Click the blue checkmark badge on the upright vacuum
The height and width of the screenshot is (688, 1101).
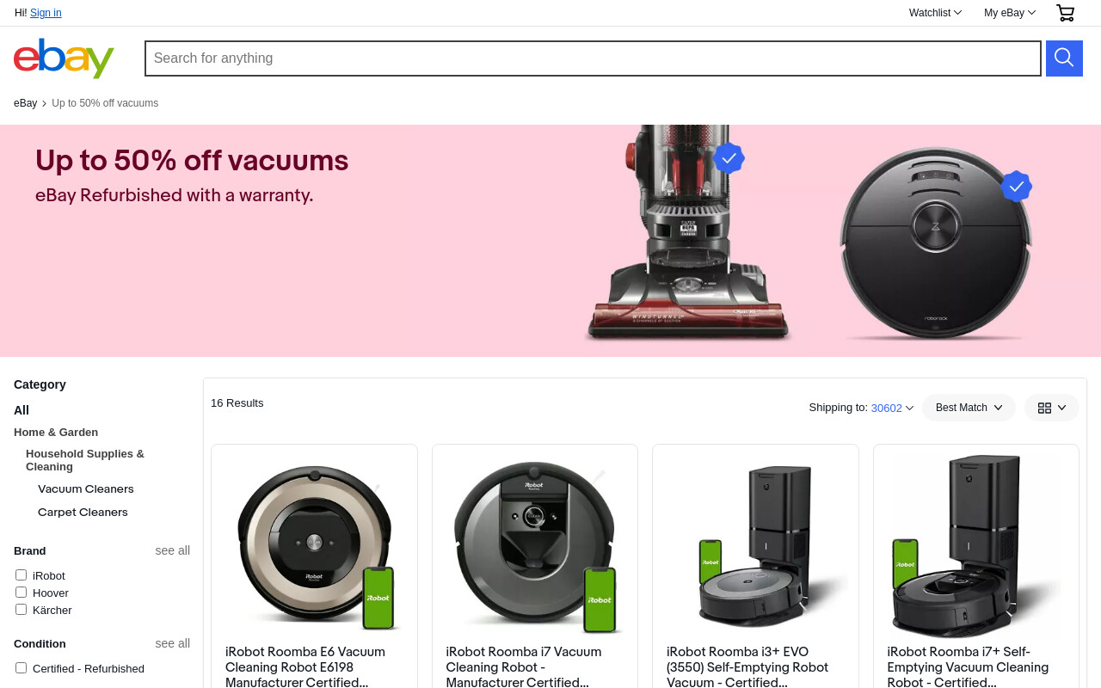click(729, 158)
